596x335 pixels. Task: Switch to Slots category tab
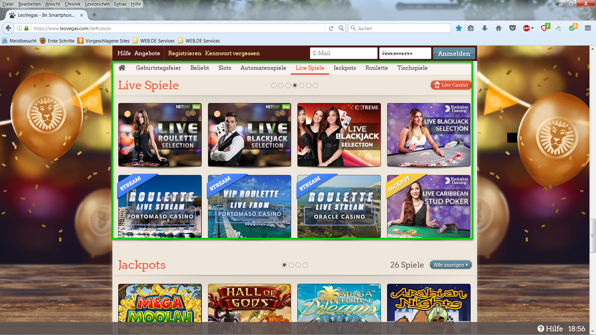coord(224,68)
